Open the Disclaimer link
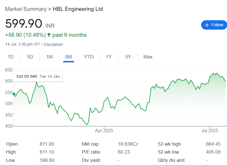The height and width of the screenshot is (165, 227). click(x=53, y=44)
